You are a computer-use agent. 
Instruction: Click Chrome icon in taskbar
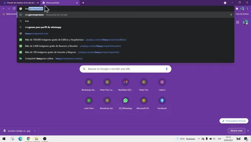tap(28, 139)
